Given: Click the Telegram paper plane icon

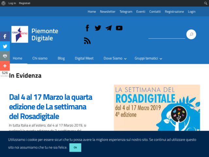Looking at the screenshot, I should [109, 28].
